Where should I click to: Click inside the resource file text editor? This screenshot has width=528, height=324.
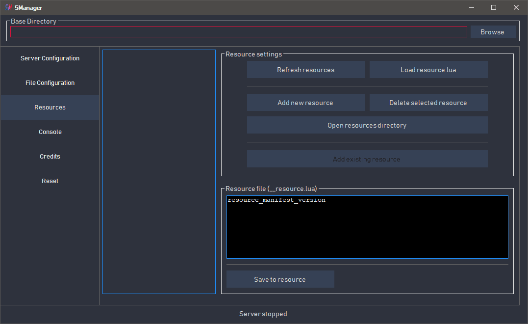tap(367, 227)
